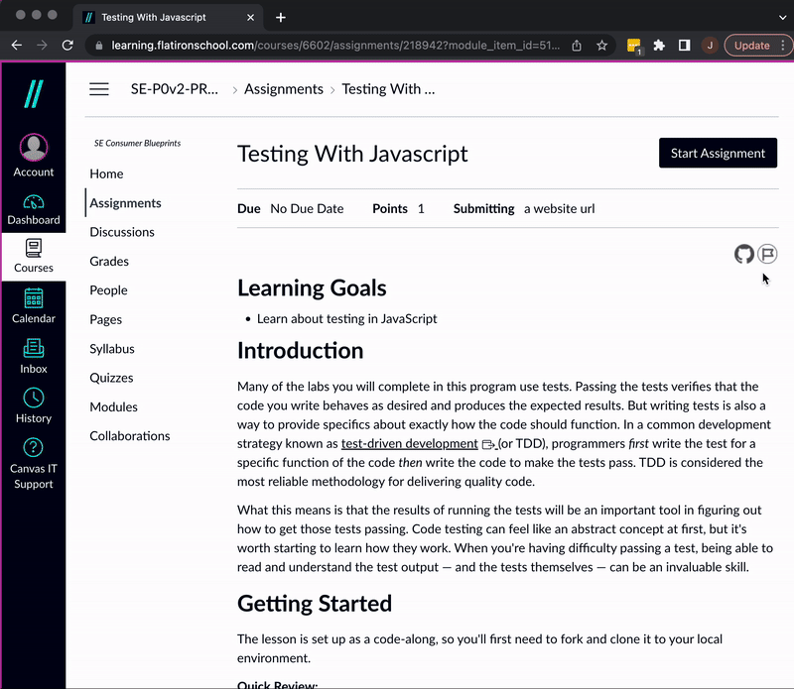794x689 pixels.
Task: Select Collaborations in course navigation
Action: [x=130, y=436]
